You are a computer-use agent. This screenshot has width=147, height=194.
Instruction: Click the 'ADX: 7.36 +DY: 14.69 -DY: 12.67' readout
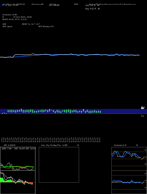19,149
